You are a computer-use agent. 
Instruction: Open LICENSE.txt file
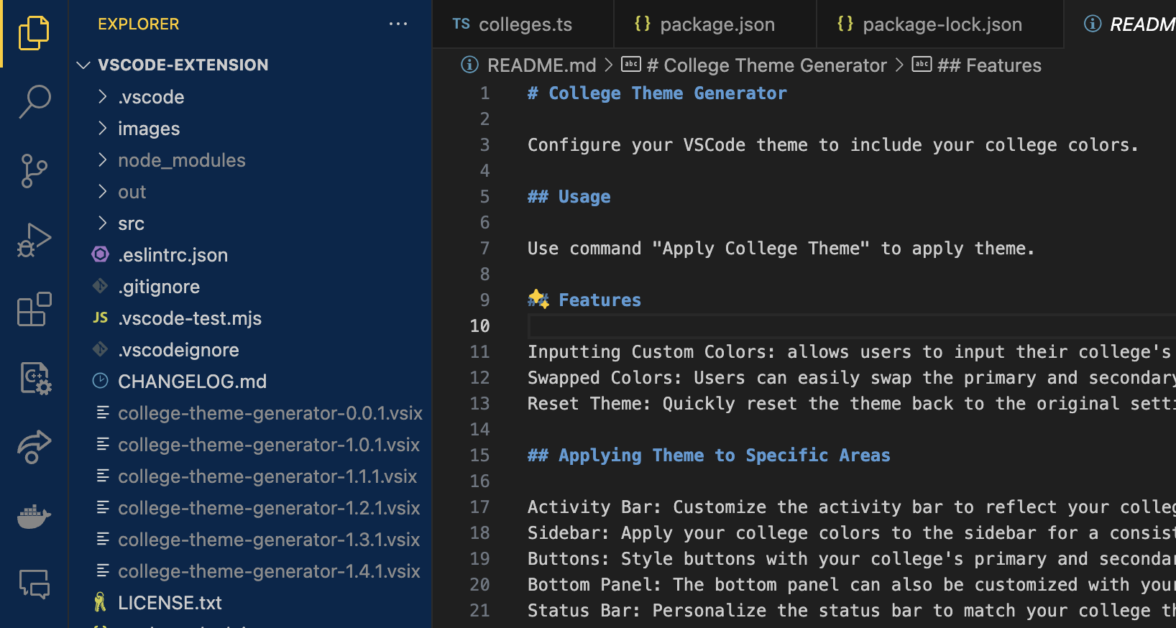[x=170, y=603]
